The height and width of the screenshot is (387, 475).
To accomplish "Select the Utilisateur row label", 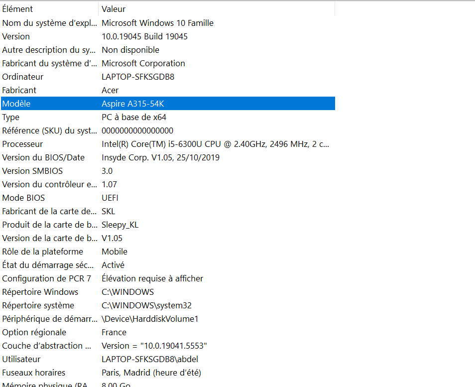I will 21,359.
